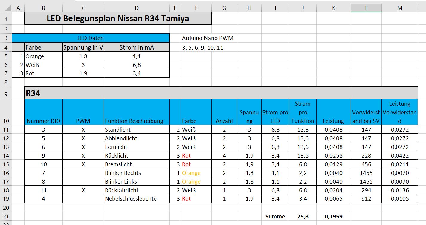This screenshot has height=225, width=426.
Task: Click the blue 'LED Daten' header cell
Action: [x=91, y=38]
